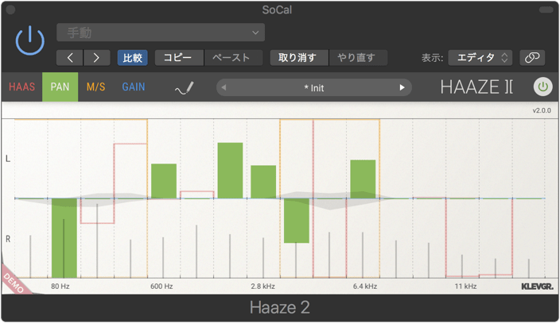Open the * Init preset name menu
The width and height of the screenshot is (560, 323).
[313, 88]
